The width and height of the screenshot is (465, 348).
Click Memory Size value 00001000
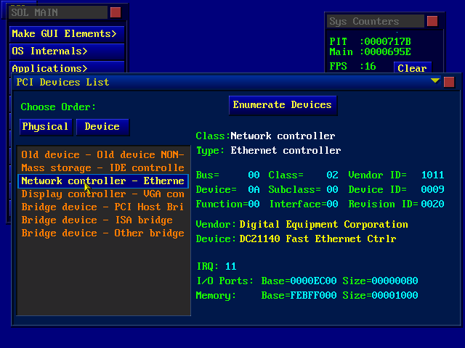click(x=395, y=295)
